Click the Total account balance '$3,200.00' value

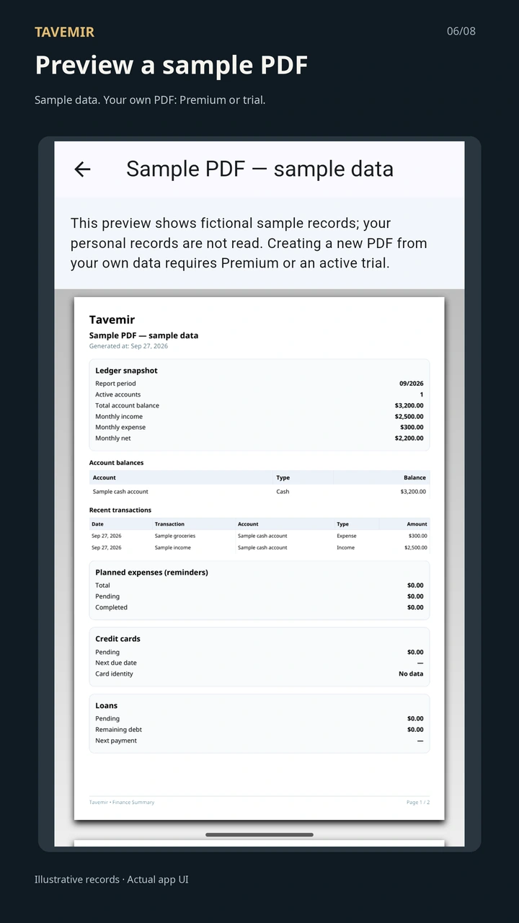[x=409, y=405]
